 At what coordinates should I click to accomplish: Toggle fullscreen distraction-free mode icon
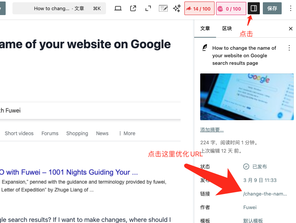pyautogui.click(x=148, y=8)
